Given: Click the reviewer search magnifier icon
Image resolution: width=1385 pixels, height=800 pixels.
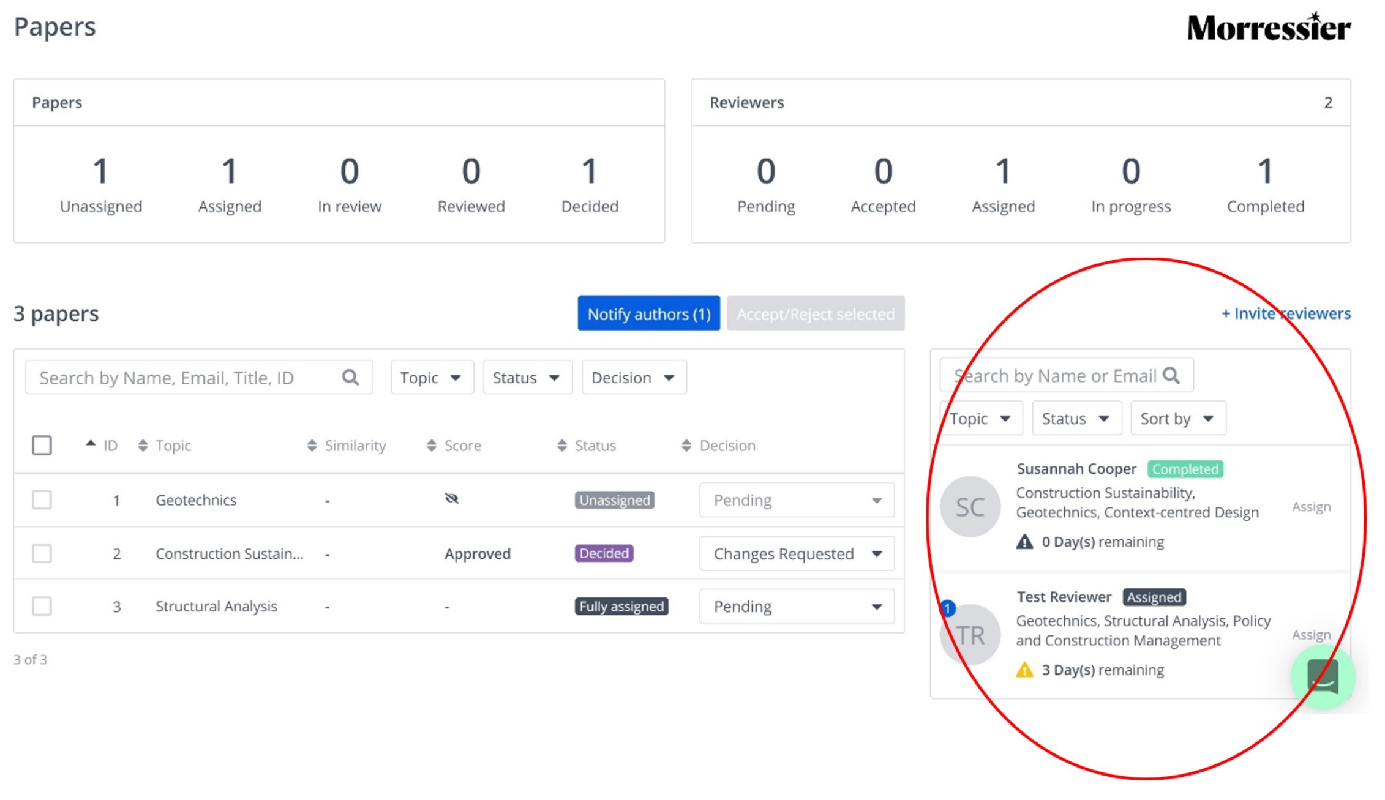Looking at the screenshot, I should click(1171, 375).
